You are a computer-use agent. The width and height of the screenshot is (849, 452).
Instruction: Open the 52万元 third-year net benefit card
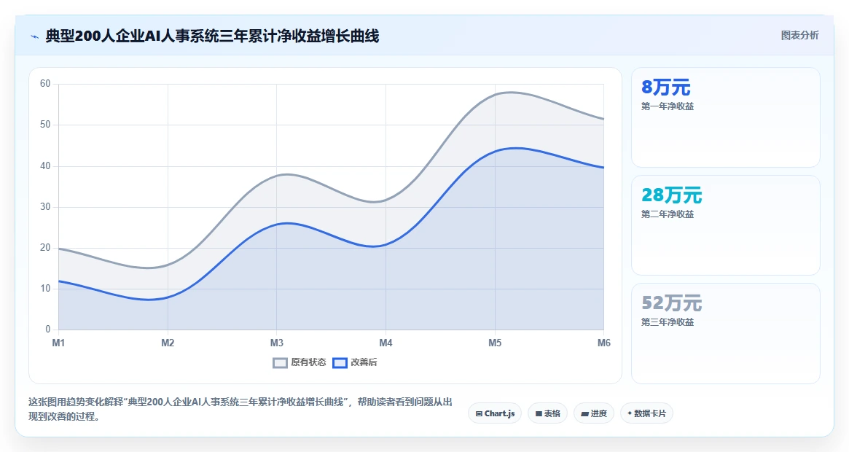[726, 333]
